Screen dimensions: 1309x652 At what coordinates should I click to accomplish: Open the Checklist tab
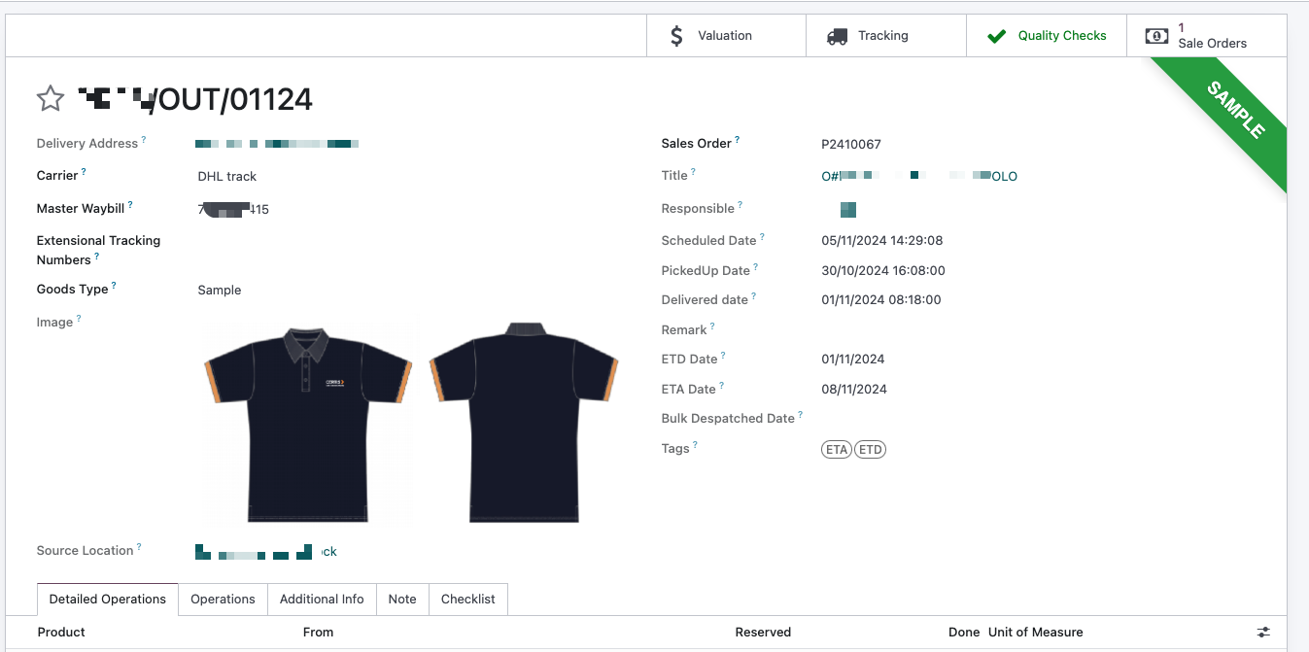[x=468, y=600]
